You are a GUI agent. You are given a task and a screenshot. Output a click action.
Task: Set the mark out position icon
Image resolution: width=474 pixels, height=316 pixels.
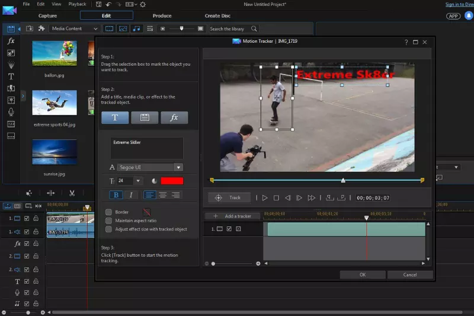(x=341, y=198)
